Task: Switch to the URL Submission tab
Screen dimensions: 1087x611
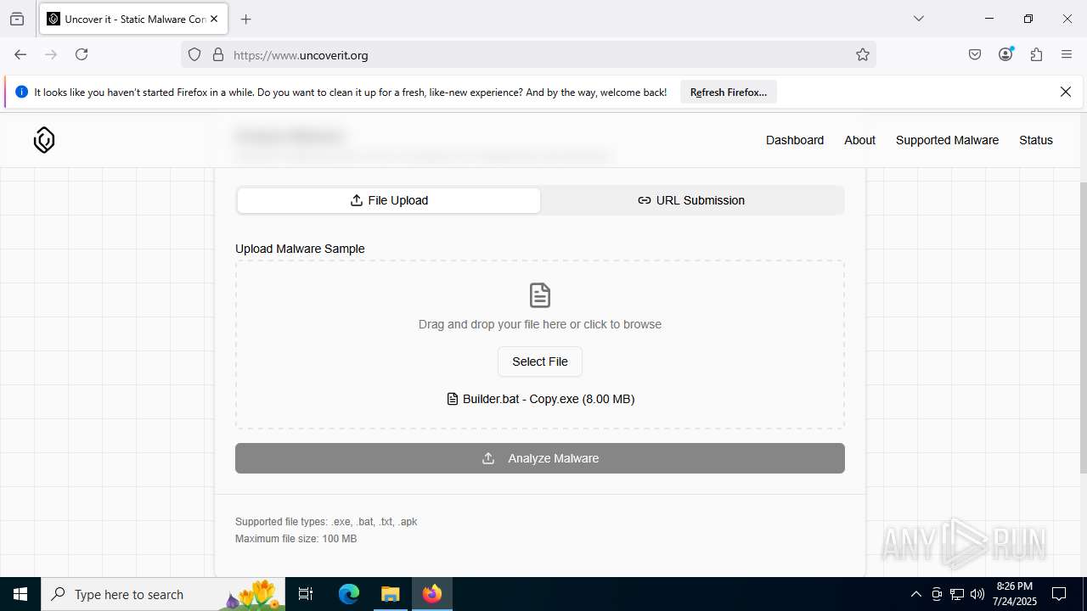Action: [691, 200]
